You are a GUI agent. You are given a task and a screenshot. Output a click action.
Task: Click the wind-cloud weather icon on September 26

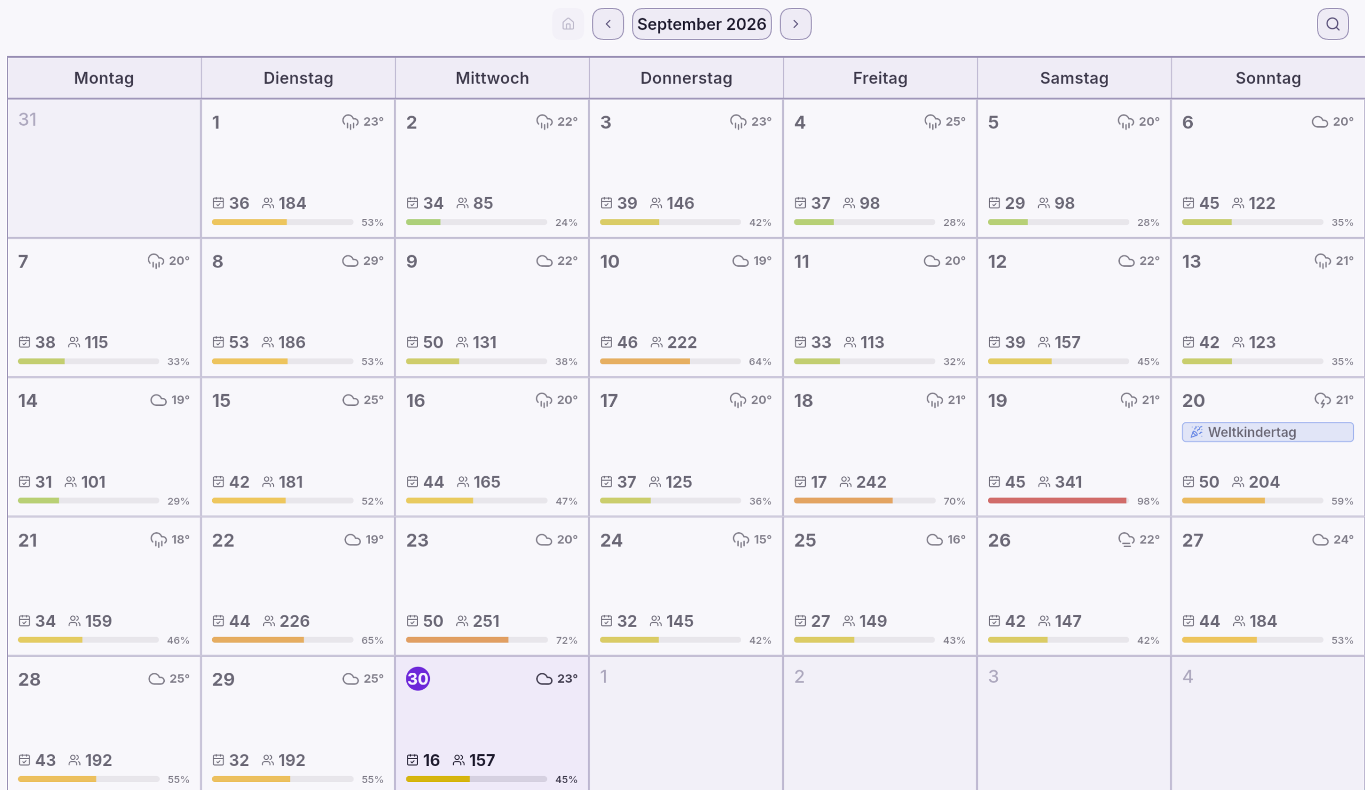pos(1126,540)
